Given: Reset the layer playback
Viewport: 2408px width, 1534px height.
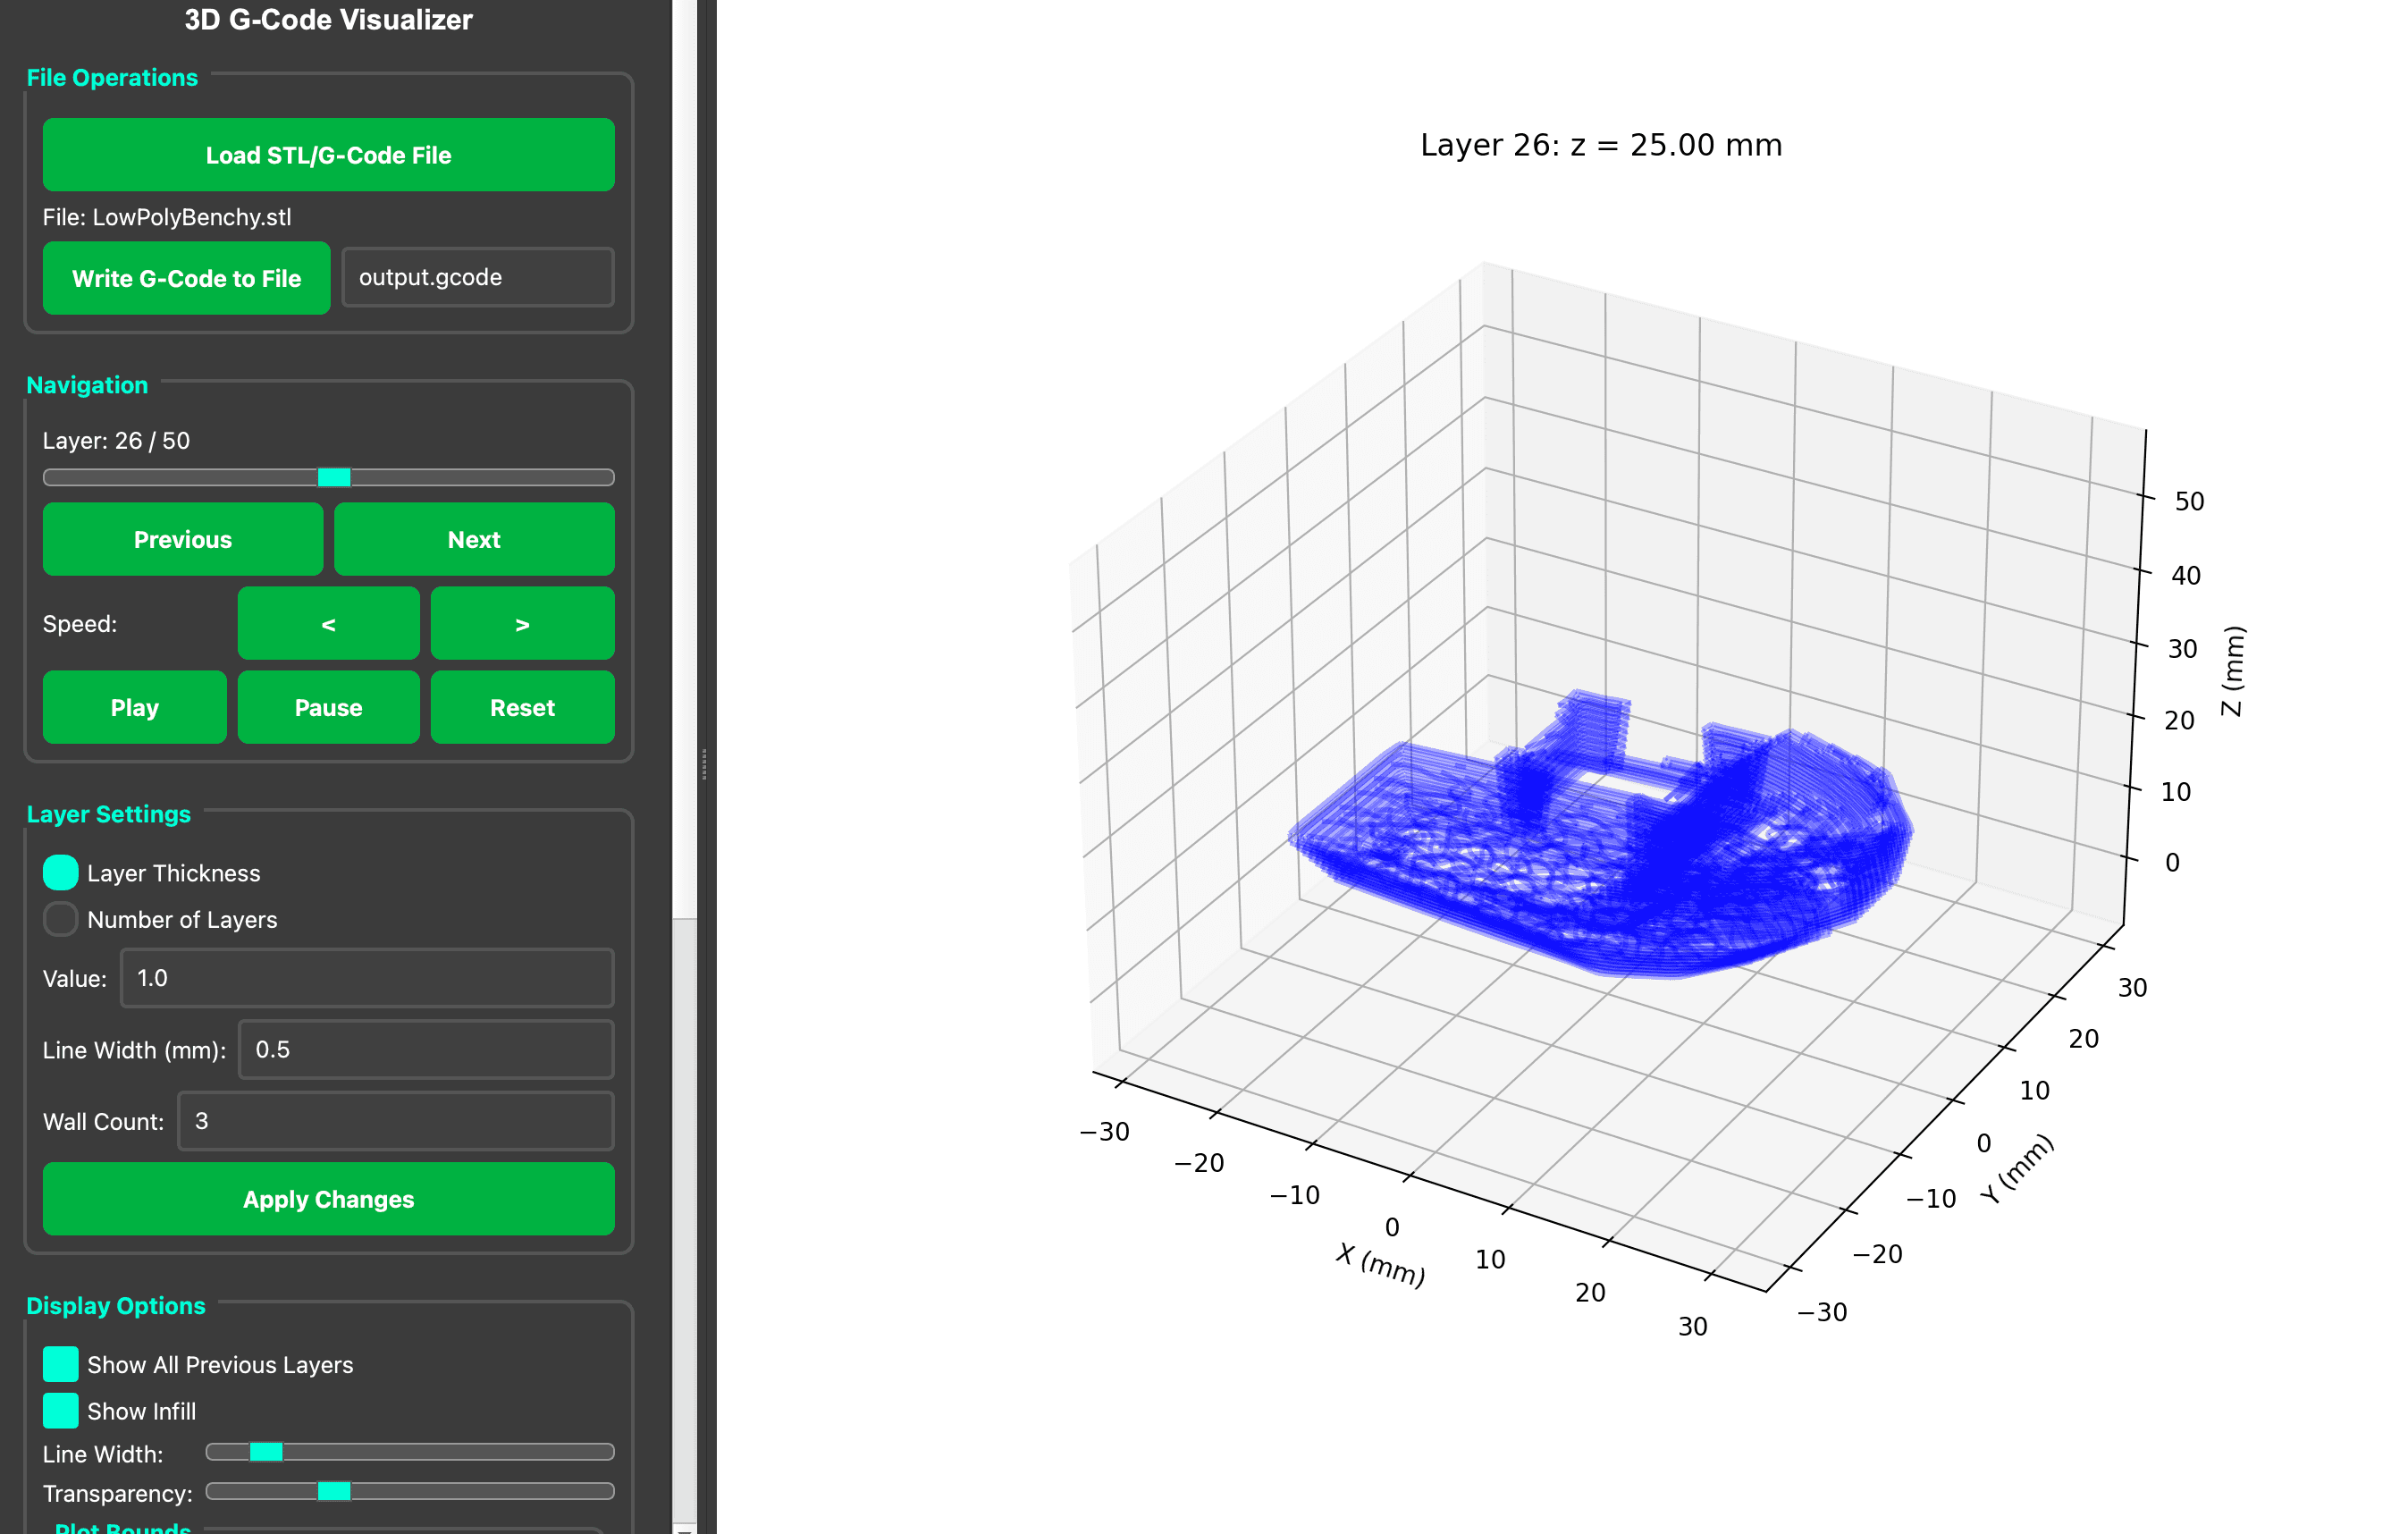Looking at the screenshot, I should click(522, 707).
